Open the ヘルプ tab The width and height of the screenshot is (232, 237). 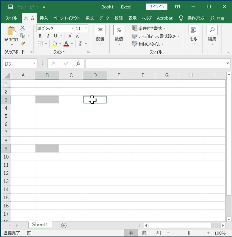(x=147, y=18)
